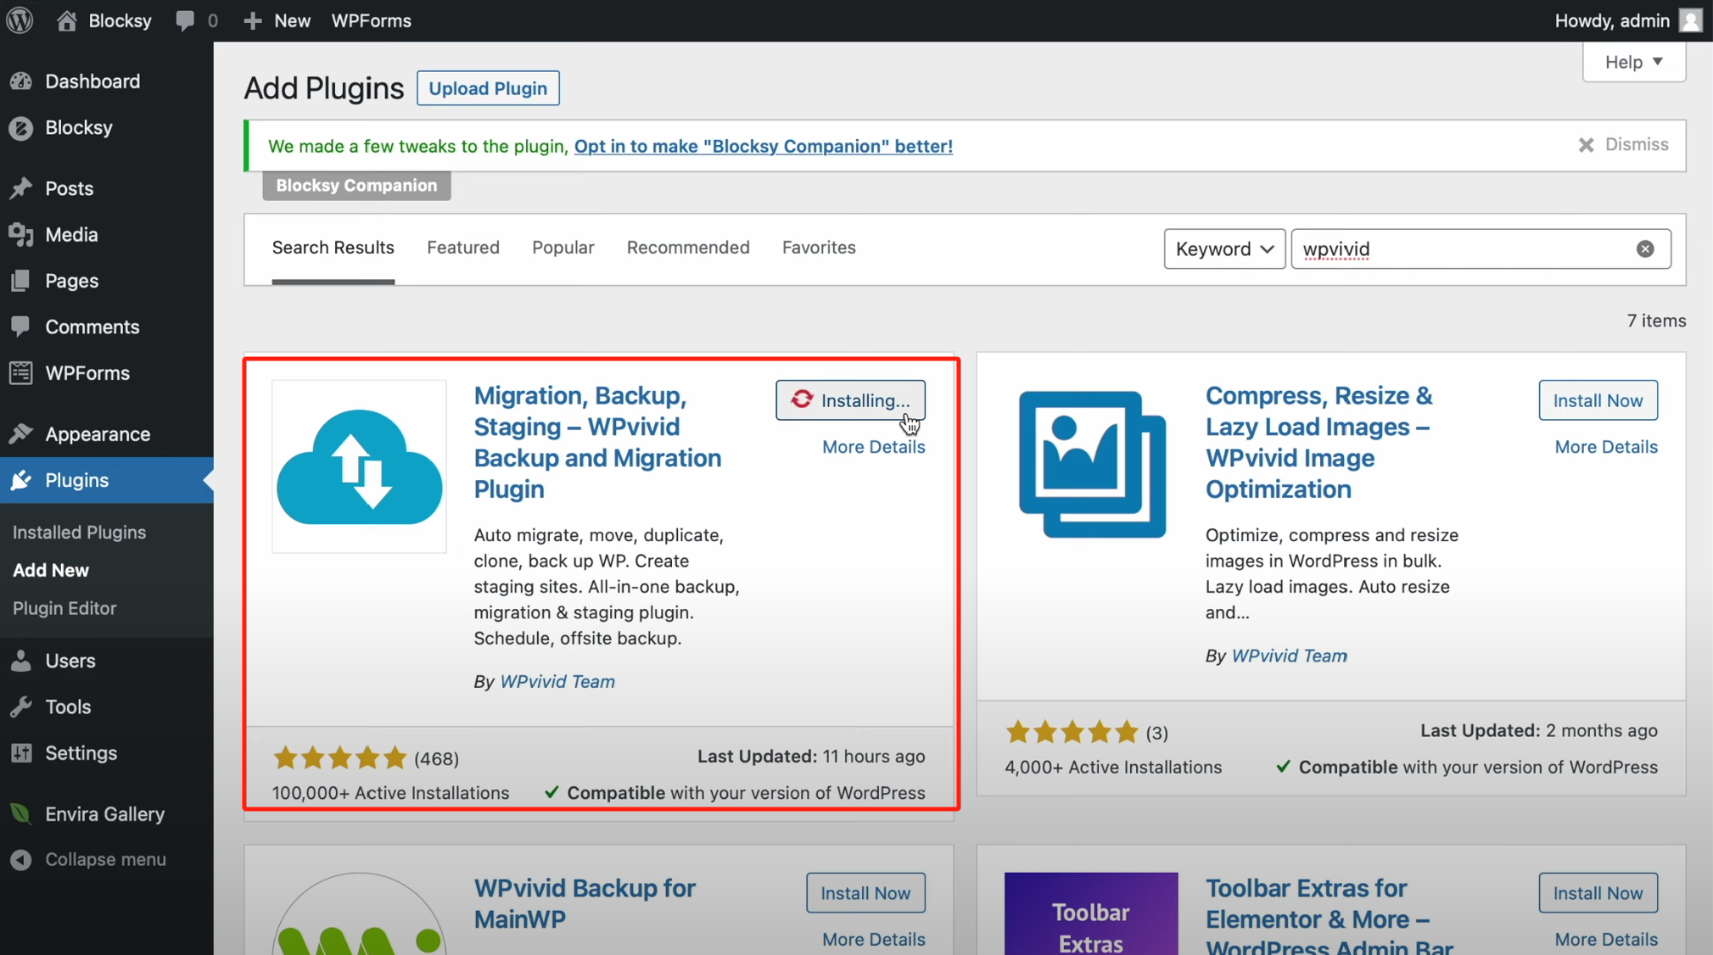Click the WPvivid cloud backup plugin thumbnail
The image size is (1713, 955).
click(x=359, y=466)
